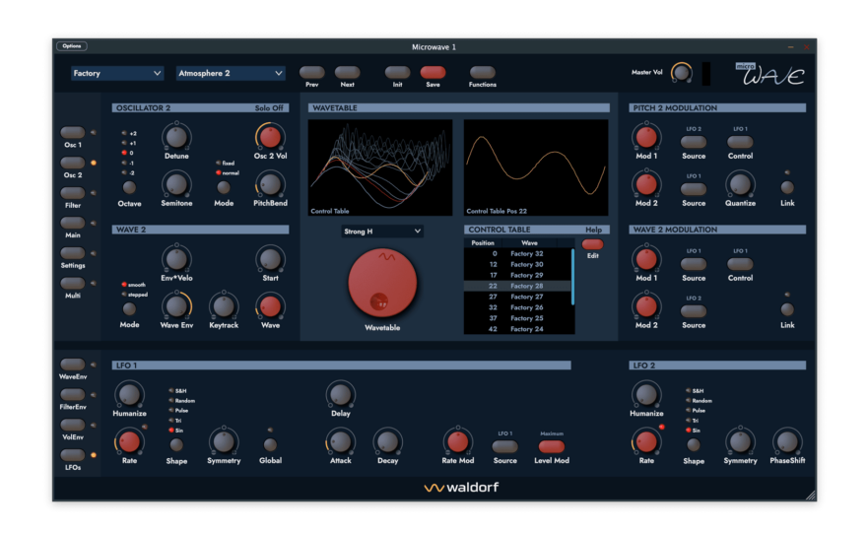The height and width of the screenshot is (533, 868).
Task: Open the Atmosphere 2 preset dropdown
Action: tap(231, 73)
